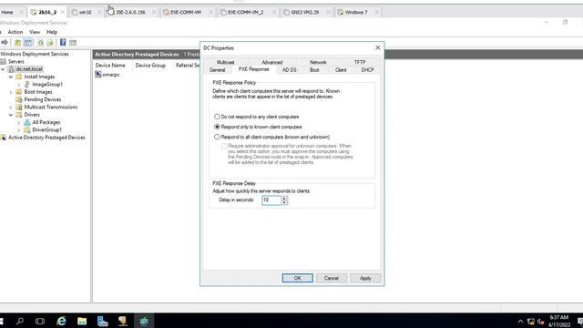
Task: Open the Advanced tab
Action: (x=271, y=62)
